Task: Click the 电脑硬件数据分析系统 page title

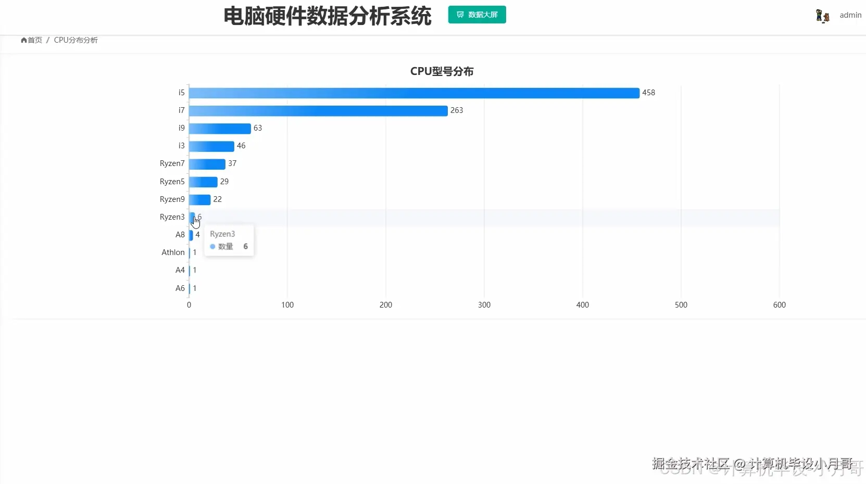Action: pos(328,16)
